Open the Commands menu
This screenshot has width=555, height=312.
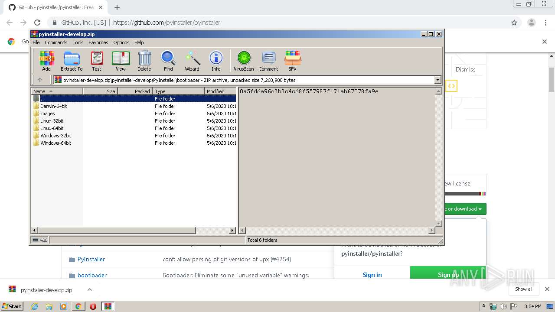(56, 42)
